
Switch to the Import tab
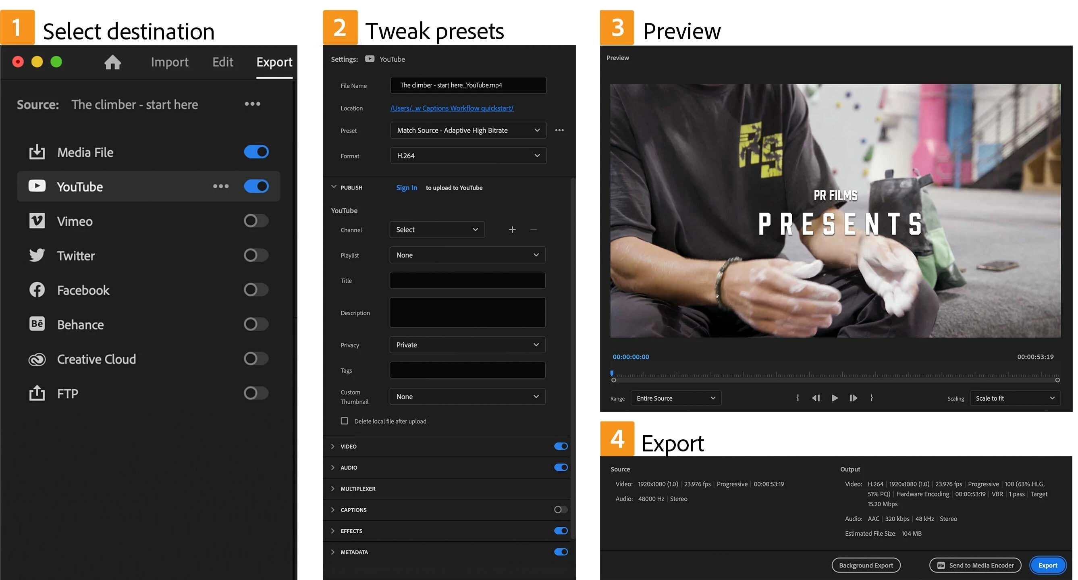coord(170,62)
